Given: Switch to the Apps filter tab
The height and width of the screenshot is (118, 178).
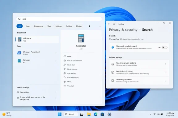Looking at the screenshot, I should [x=28, y=26].
